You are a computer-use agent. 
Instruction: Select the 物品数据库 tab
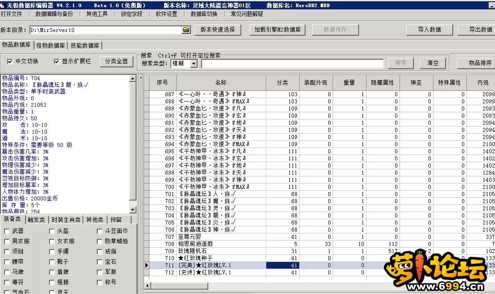click(x=16, y=45)
